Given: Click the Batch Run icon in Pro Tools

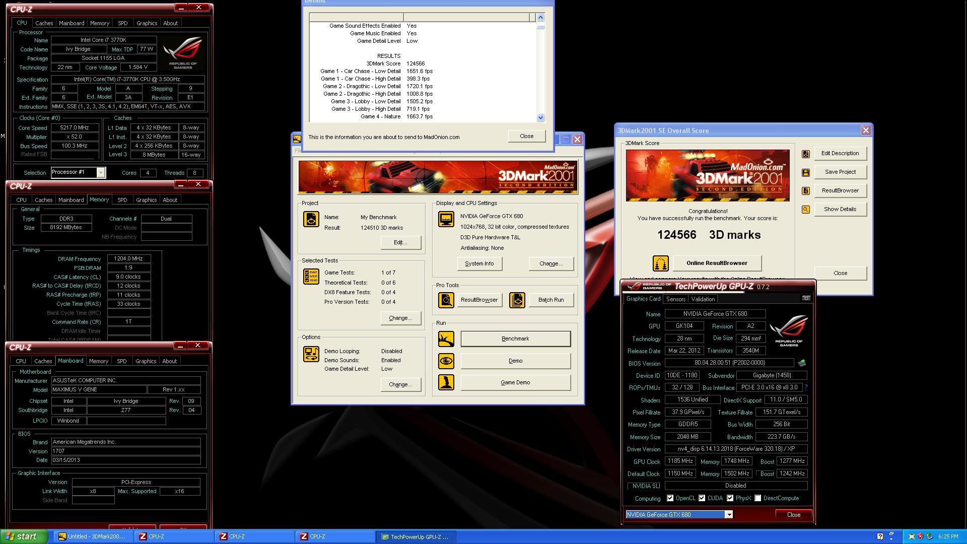Looking at the screenshot, I should (x=517, y=300).
